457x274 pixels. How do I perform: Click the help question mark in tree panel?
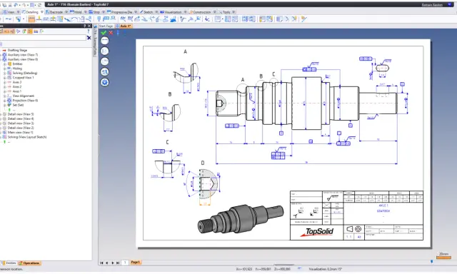(89, 31)
